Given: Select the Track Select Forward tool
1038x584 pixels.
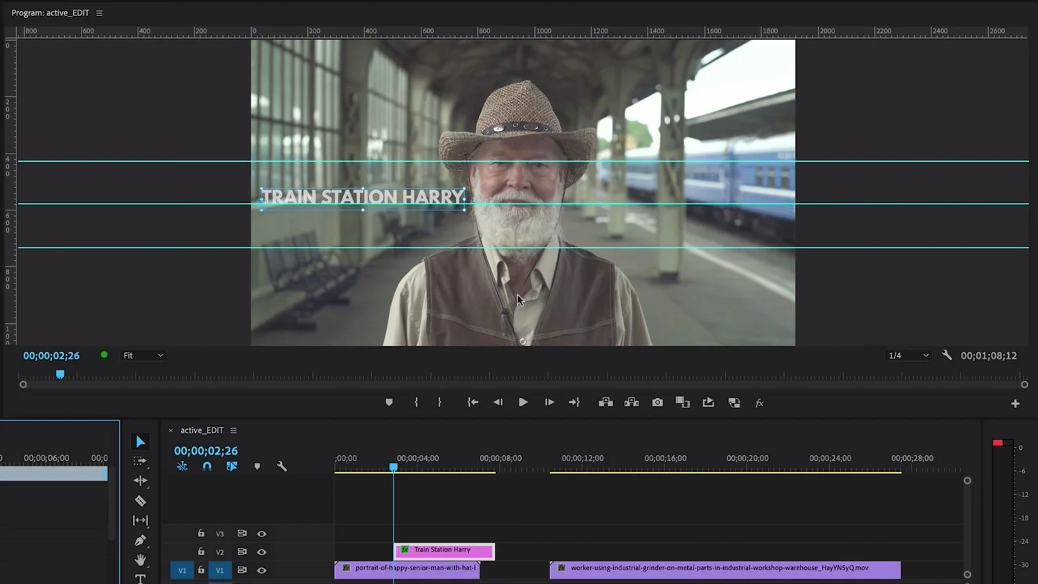Looking at the screenshot, I should click(x=140, y=461).
